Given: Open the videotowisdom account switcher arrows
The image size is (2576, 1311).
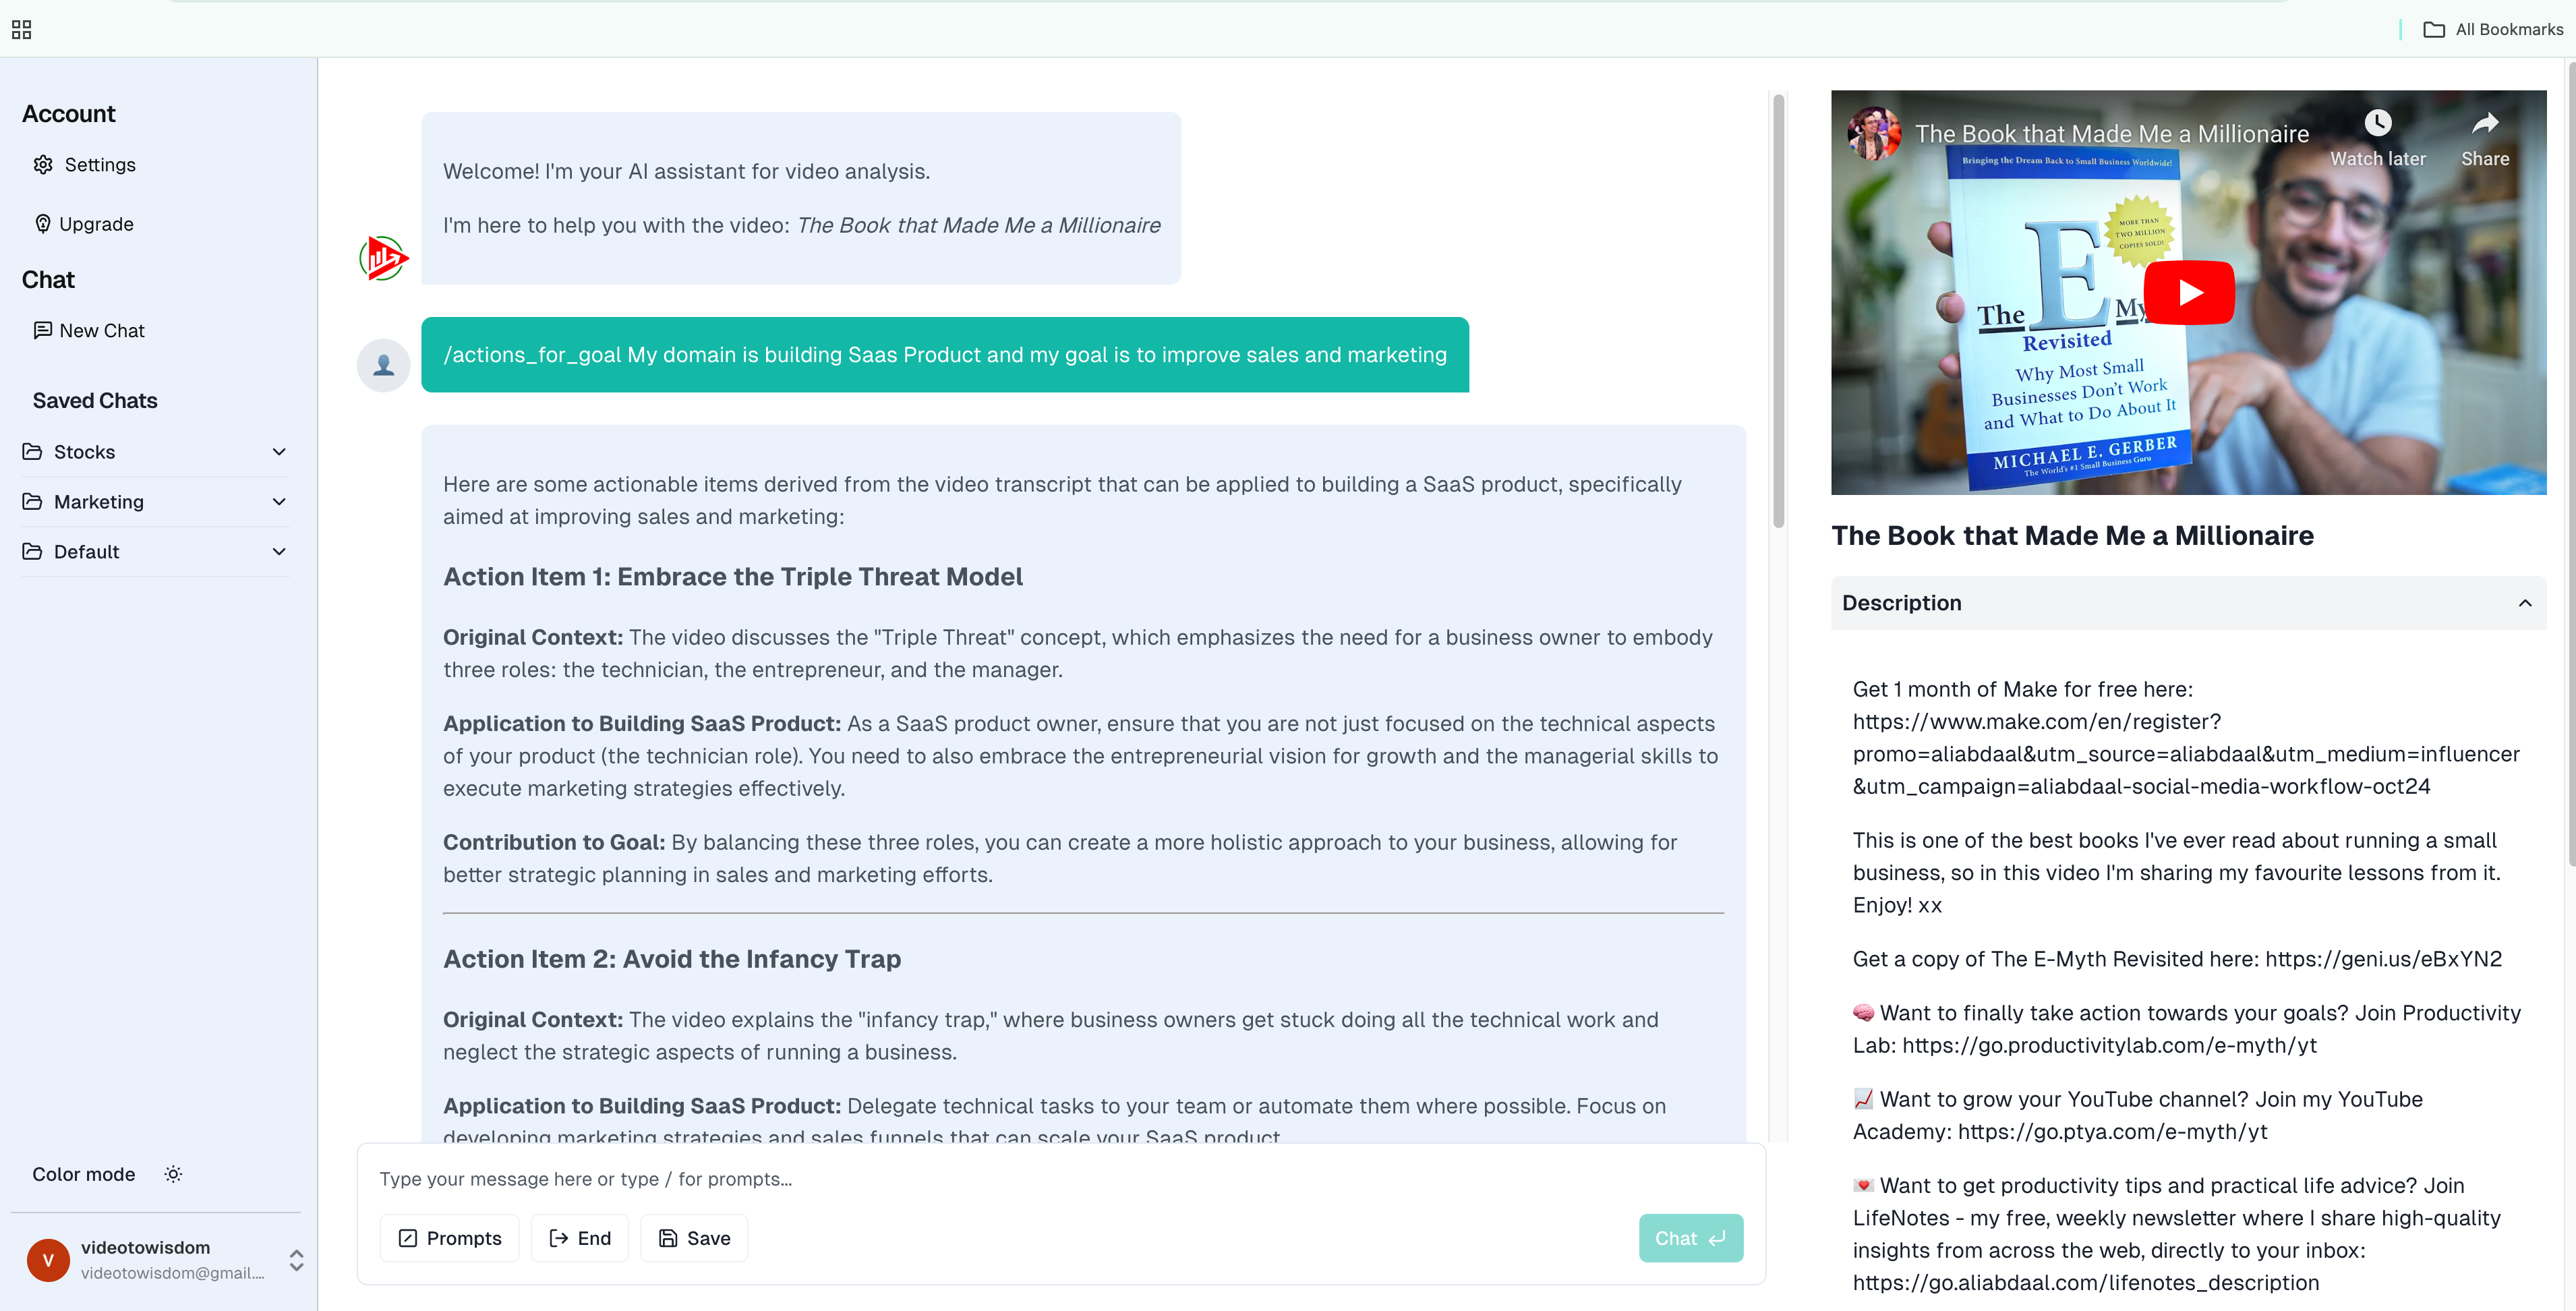Looking at the screenshot, I should [296, 1260].
